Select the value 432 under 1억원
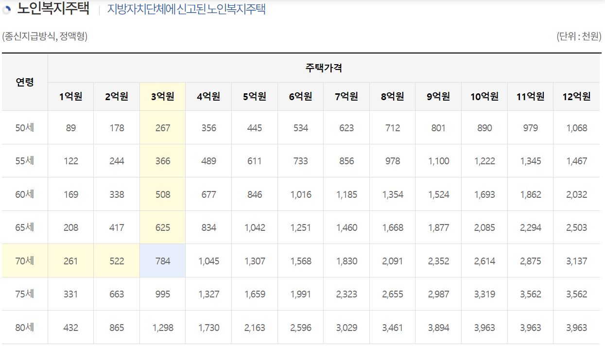The height and width of the screenshot is (347, 605). coord(70,327)
